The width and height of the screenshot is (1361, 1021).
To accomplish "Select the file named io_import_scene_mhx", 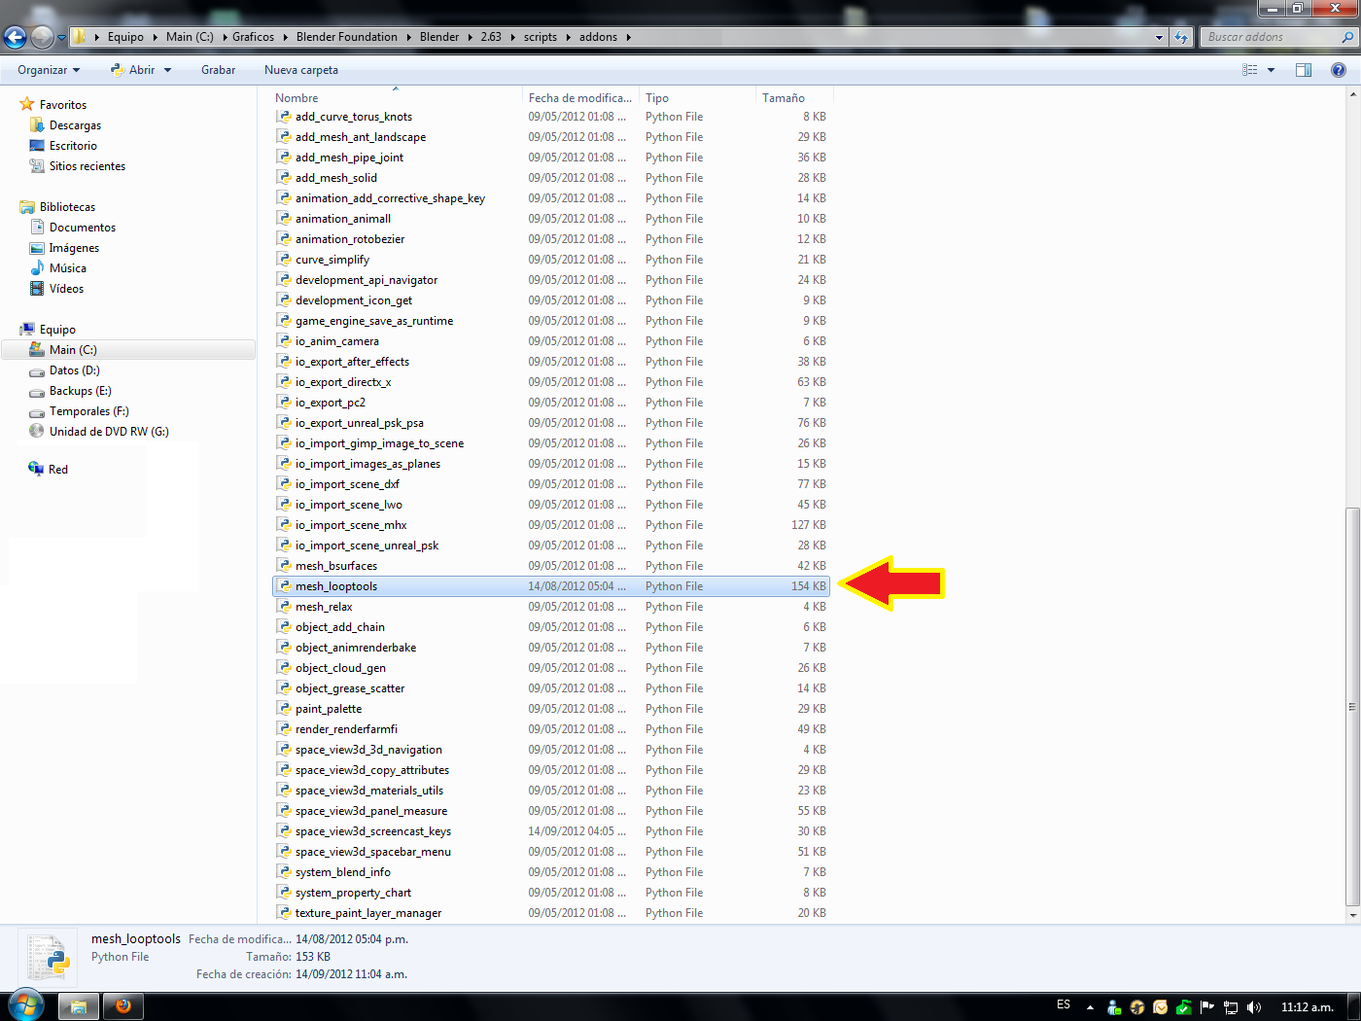I will click(551, 525).
